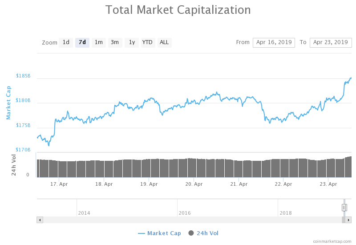This screenshot has height=245, width=356.
Task: Click the Market Cap axis title
Action: tap(8, 103)
